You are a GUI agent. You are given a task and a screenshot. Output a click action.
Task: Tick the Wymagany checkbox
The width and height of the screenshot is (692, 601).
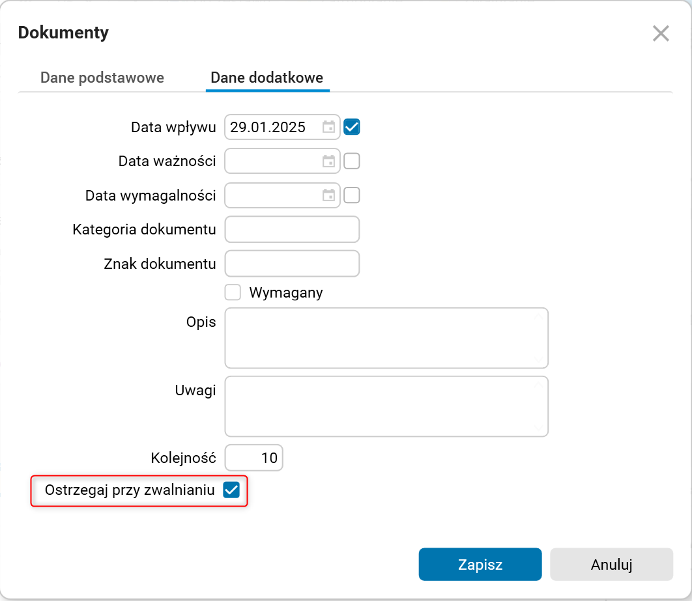click(233, 292)
